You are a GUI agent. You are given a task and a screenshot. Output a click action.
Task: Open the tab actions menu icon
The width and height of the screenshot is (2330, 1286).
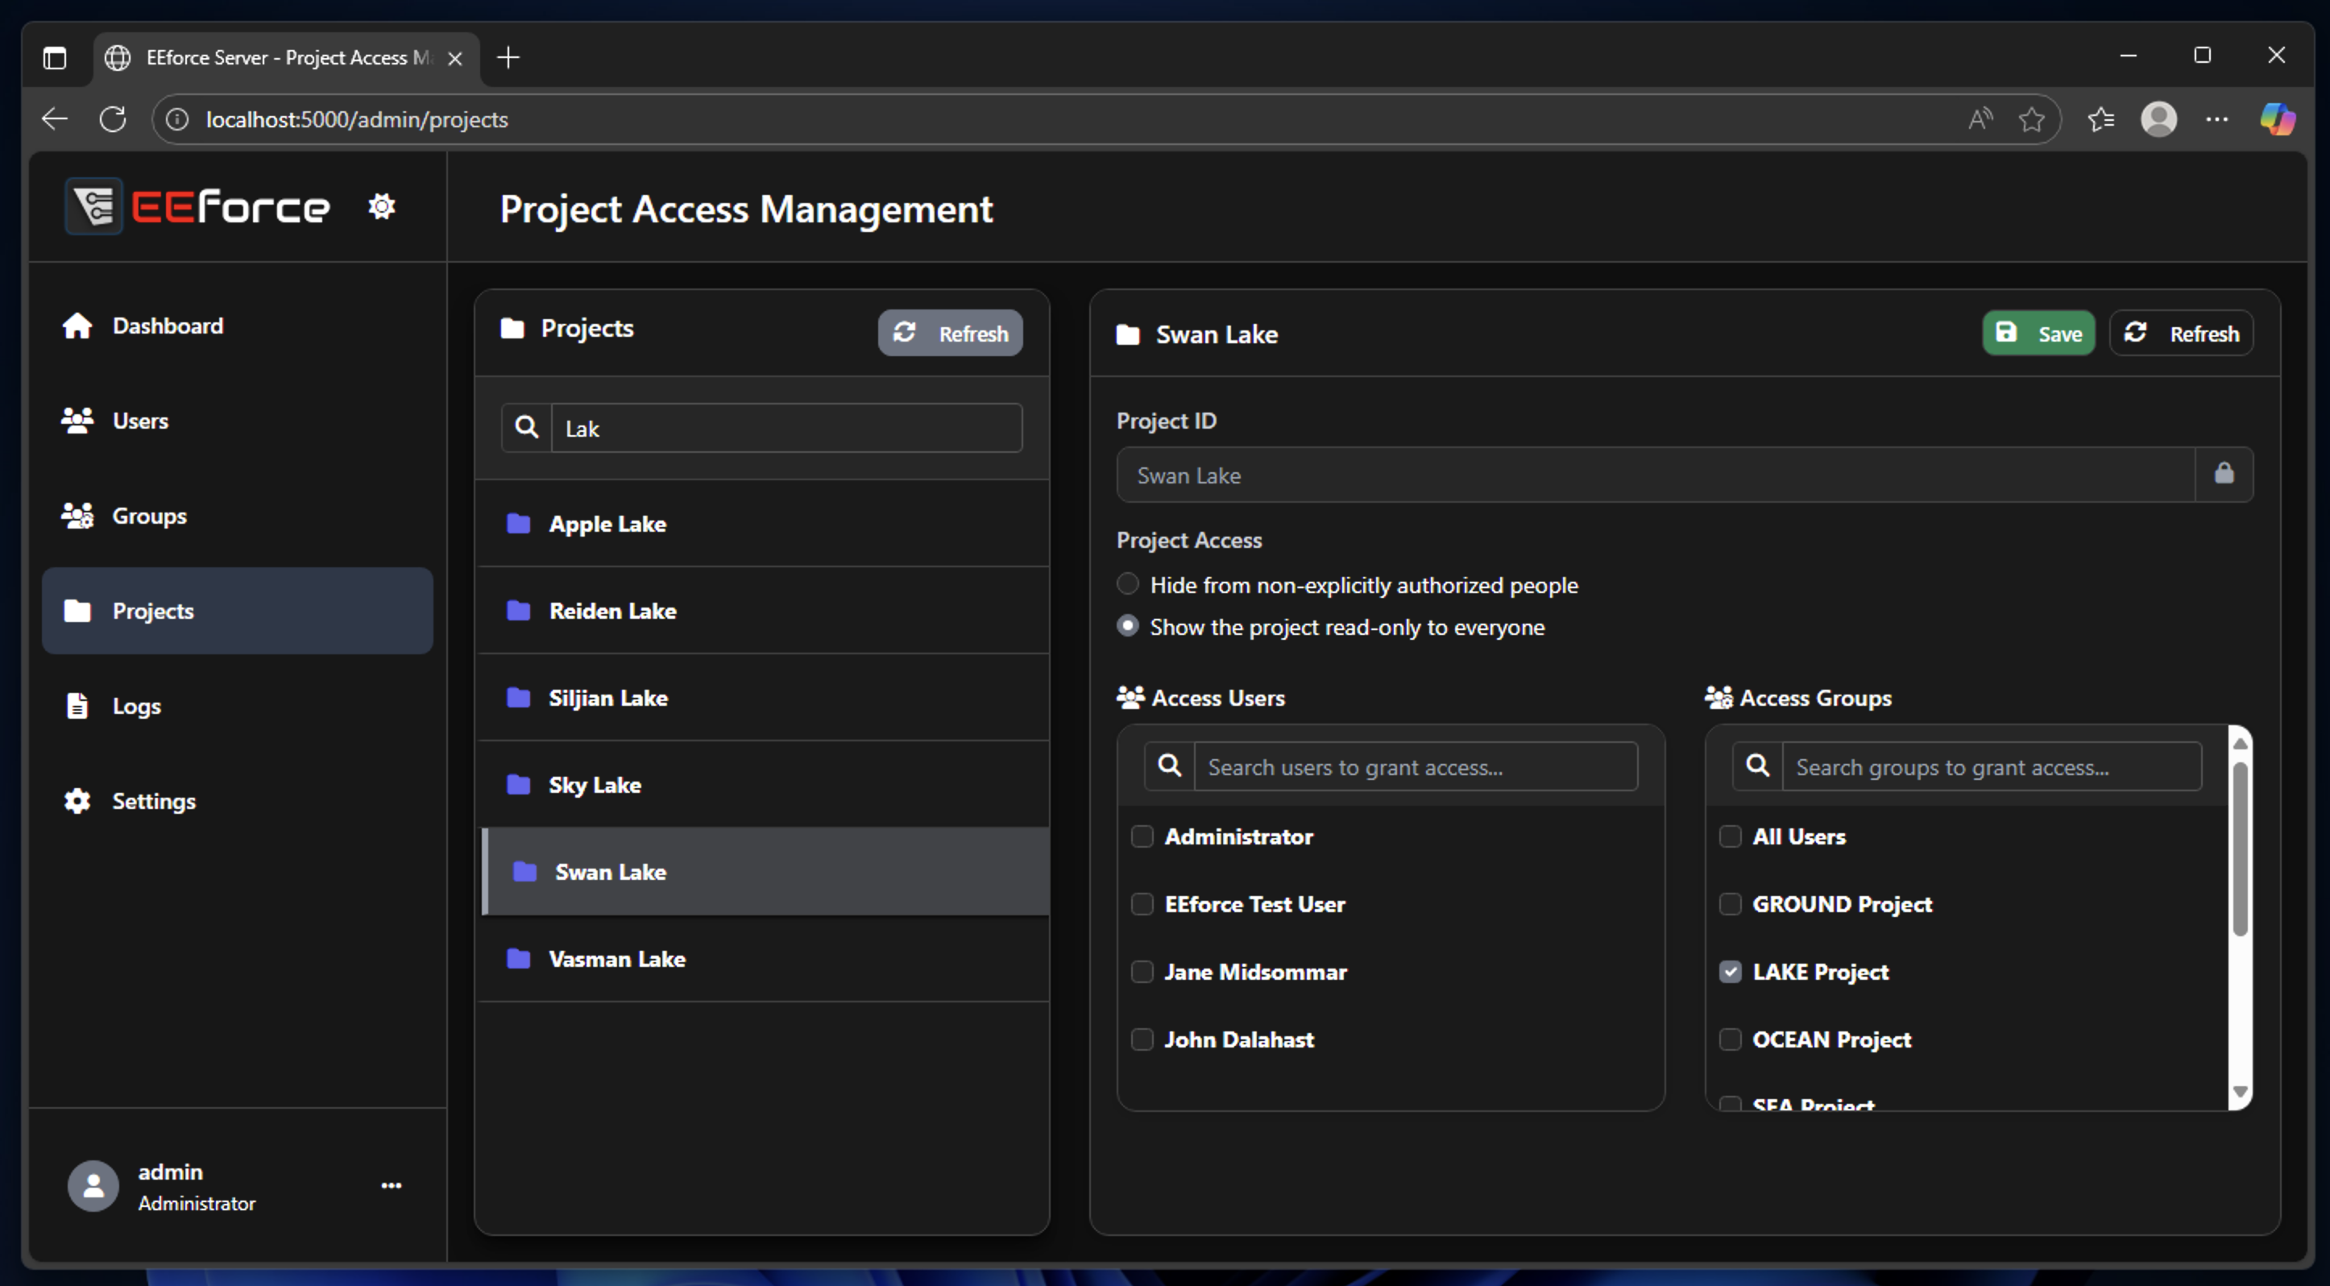pyautogui.click(x=55, y=58)
